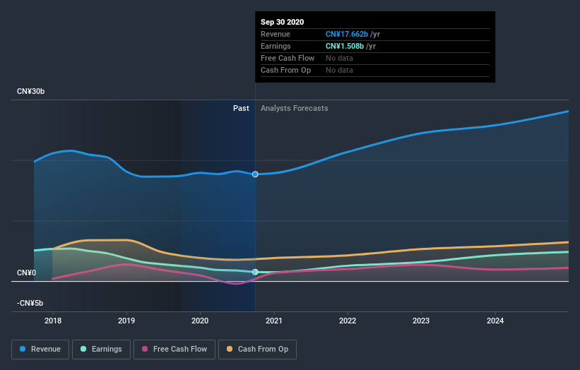
Task: Select the Revenue data point marker on chart
Action: click(x=255, y=174)
